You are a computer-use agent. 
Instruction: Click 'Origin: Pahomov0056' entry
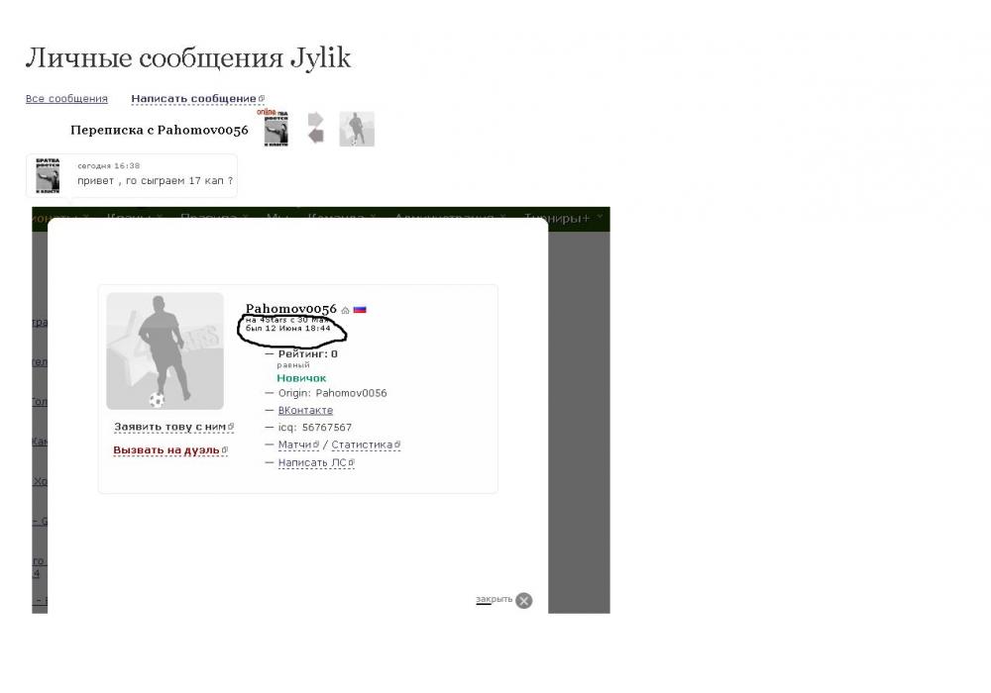[332, 393]
